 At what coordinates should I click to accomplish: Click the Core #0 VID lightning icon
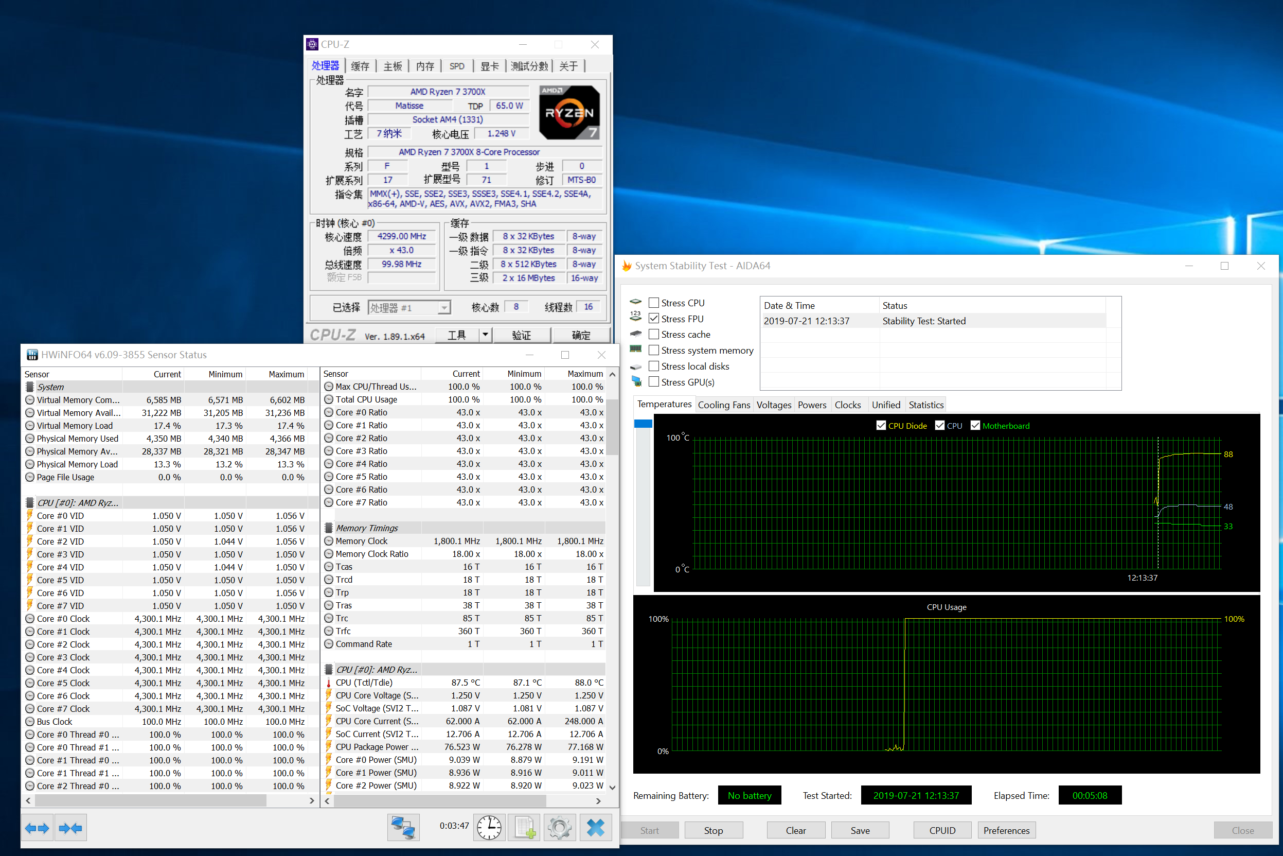(x=30, y=515)
